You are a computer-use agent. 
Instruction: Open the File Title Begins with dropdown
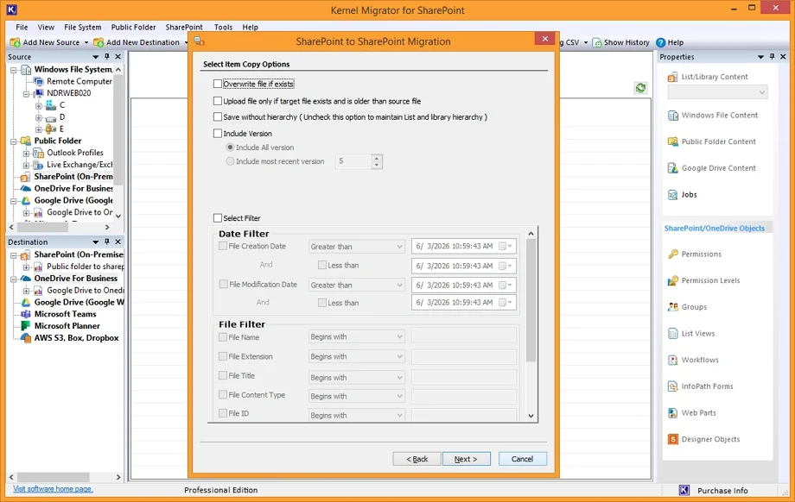[357, 378]
